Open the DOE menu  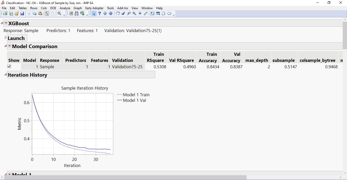[x=53, y=8]
